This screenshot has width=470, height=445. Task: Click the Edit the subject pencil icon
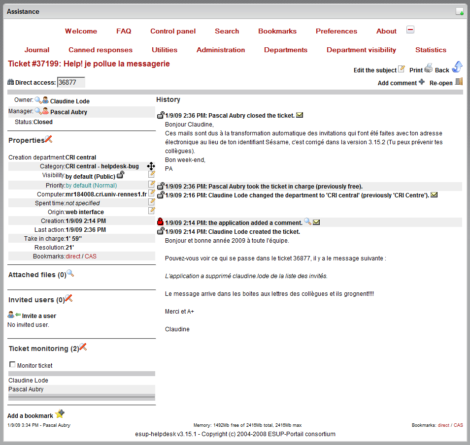tap(402, 68)
